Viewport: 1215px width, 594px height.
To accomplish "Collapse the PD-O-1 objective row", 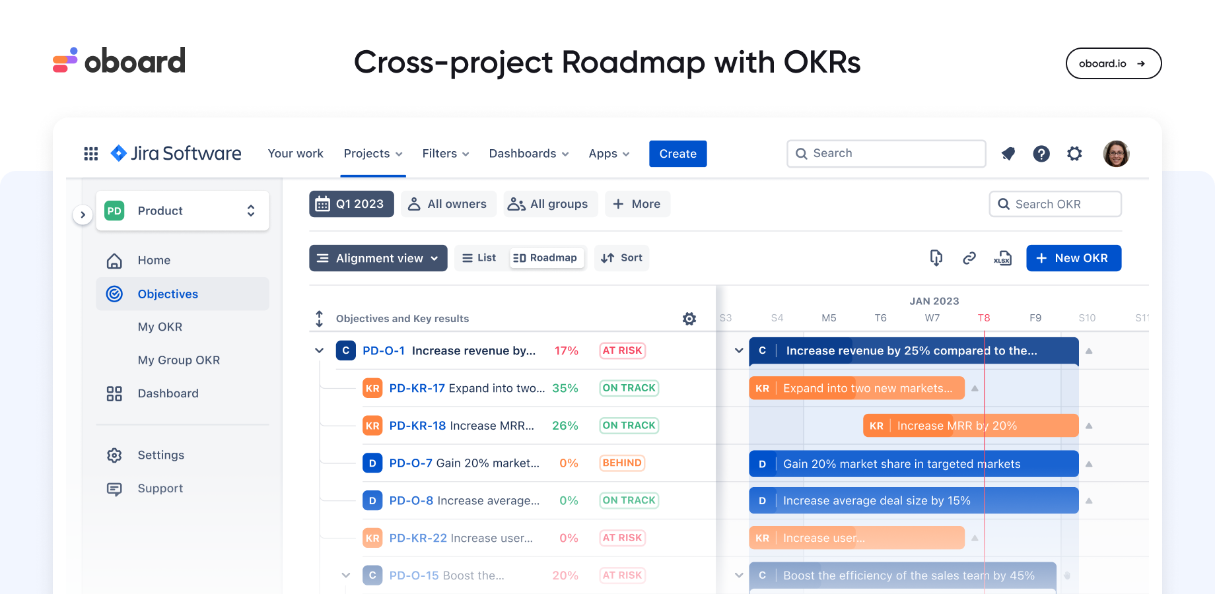I will click(320, 350).
